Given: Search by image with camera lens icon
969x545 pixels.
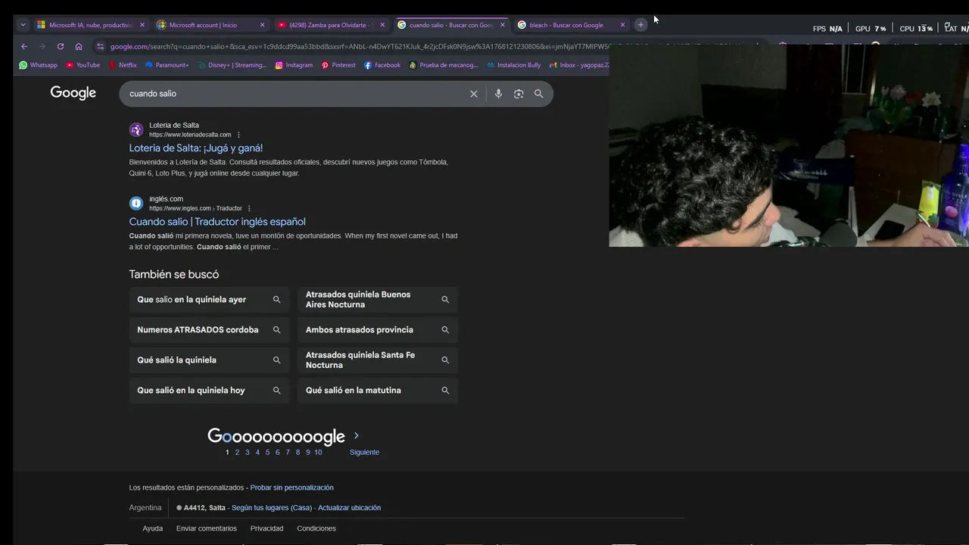Looking at the screenshot, I should pos(519,94).
